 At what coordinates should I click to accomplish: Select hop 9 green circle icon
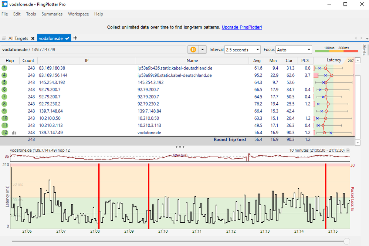point(4,111)
